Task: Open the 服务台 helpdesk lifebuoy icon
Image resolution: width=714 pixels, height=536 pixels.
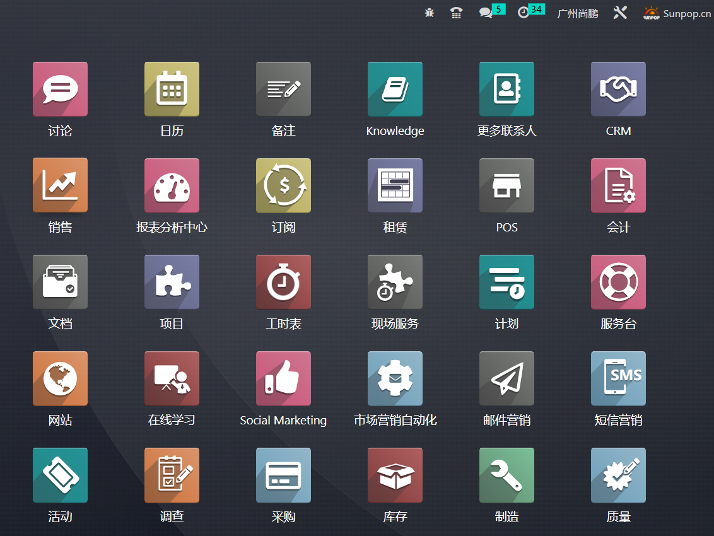Action: click(x=618, y=282)
